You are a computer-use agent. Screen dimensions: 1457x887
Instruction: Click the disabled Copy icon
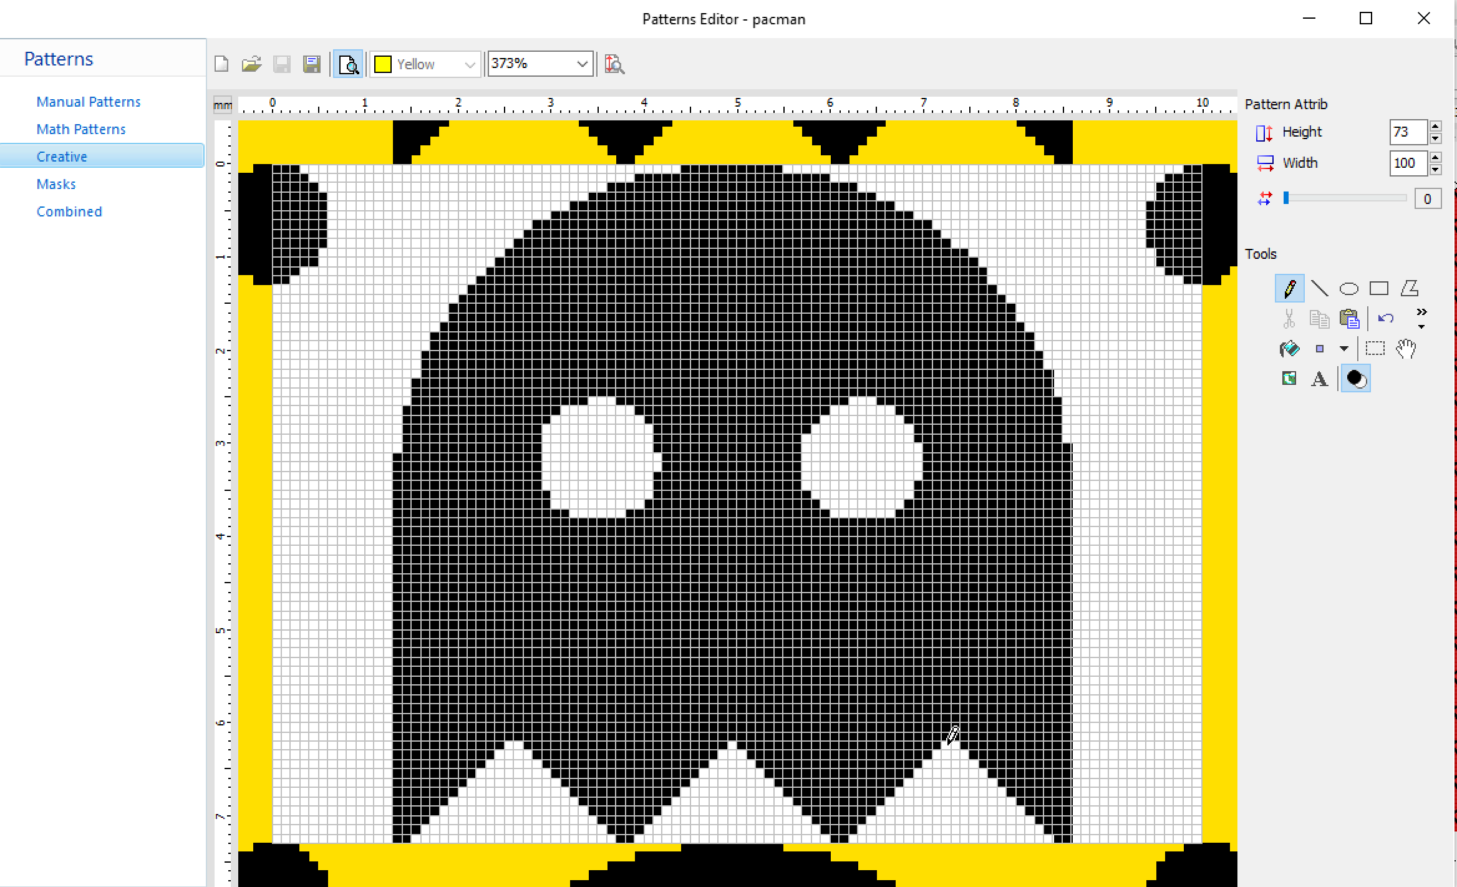[x=1319, y=319]
